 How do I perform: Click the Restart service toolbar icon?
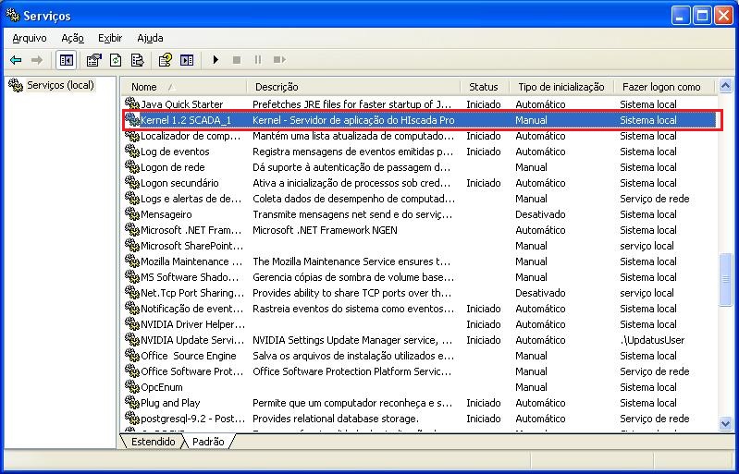pos(279,60)
